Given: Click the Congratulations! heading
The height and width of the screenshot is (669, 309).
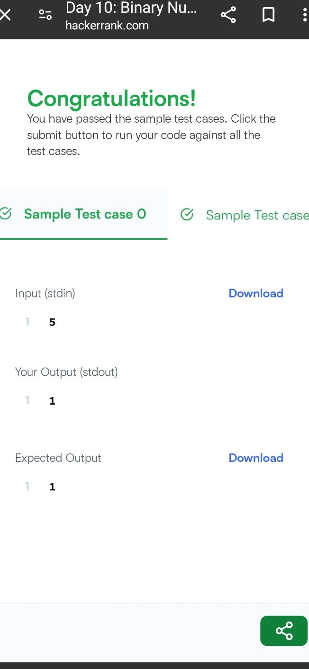Looking at the screenshot, I should pyautogui.click(x=111, y=98).
